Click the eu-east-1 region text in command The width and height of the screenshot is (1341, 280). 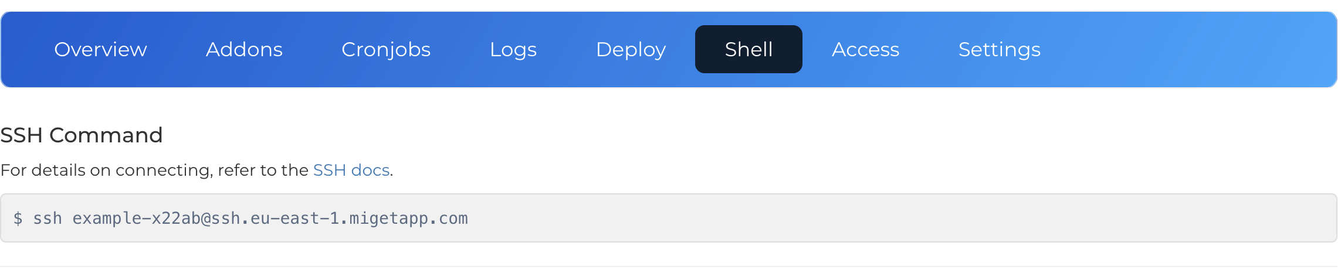pyautogui.click(x=295, y=218)
